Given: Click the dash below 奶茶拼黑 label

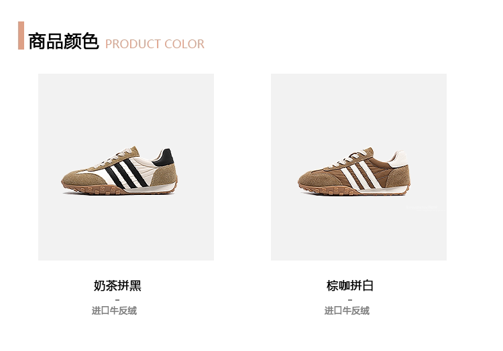Looking at the screenshot, I should pos(117,300).
